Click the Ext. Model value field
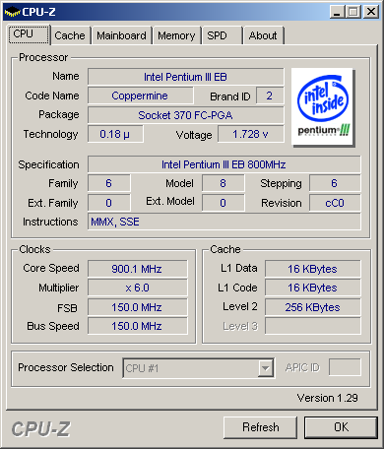This screenshot has height=449, width=384. (x=224, y=203)
